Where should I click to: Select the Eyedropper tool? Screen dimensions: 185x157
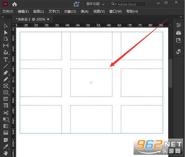6,147
